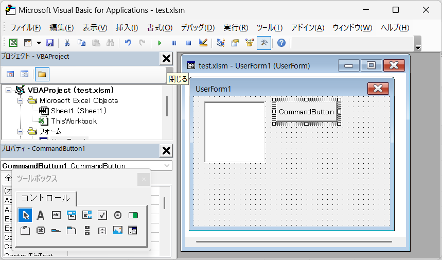The image size is (442, 260).
Task: Click the View Code icon in project panel
Action: pyautogui.click(x=10, y=74)
